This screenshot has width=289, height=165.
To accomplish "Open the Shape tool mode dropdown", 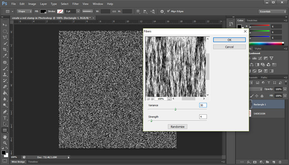I will pyautogui.click(x=25, y=12).
